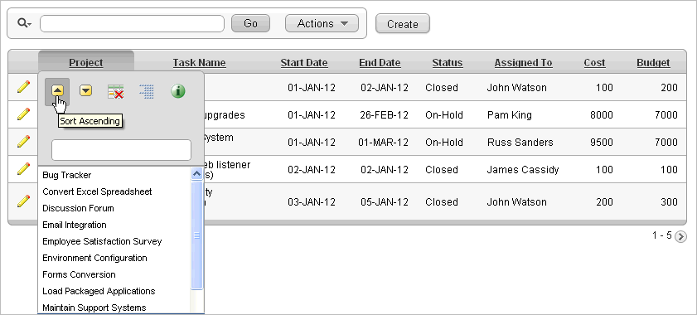Click pencil icon for Pam King row

tap(23, 114)
